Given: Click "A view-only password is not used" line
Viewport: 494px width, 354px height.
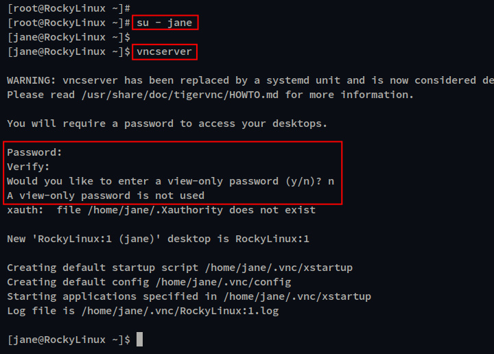Looking at the screenshot, I should point(106,196).
